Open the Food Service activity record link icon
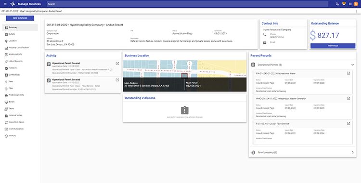This screenshot has width=361, height=183. 117,80
